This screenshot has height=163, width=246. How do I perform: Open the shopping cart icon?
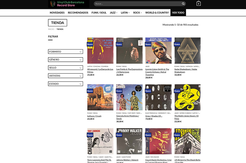(198, 3)
